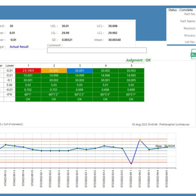The image size is (196, 196).
Task: Select the 14.995 cell in column 5
Action: coord(131,75)
